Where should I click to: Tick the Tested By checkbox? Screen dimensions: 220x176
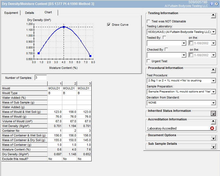[x=164, y=38]
